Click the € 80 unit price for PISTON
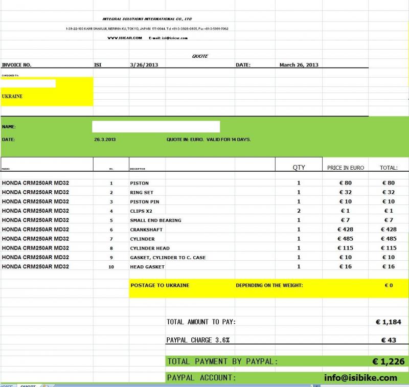This screenshot has height=387, width=409. [346, 183]
